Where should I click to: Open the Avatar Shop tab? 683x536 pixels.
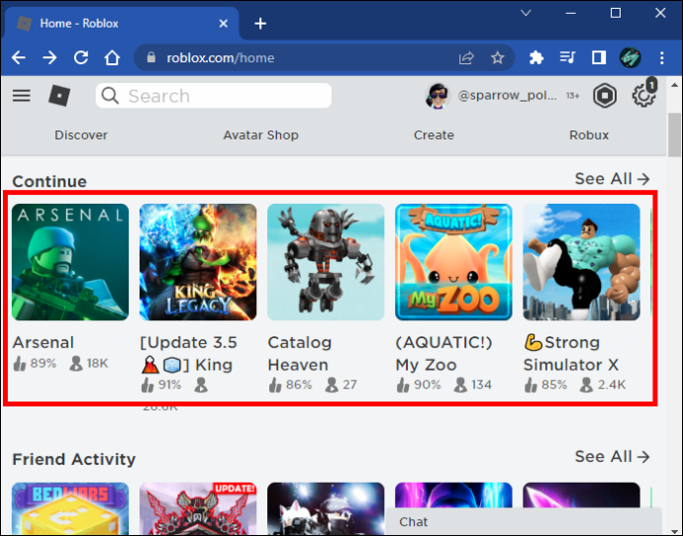coord(261,135)
